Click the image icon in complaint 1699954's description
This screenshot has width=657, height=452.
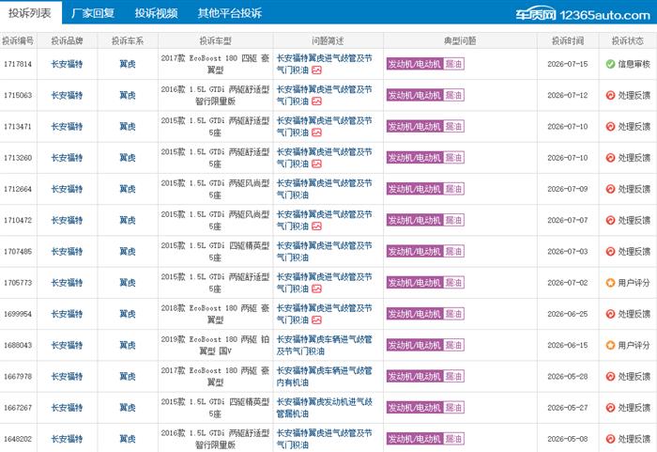pos(317,320)
